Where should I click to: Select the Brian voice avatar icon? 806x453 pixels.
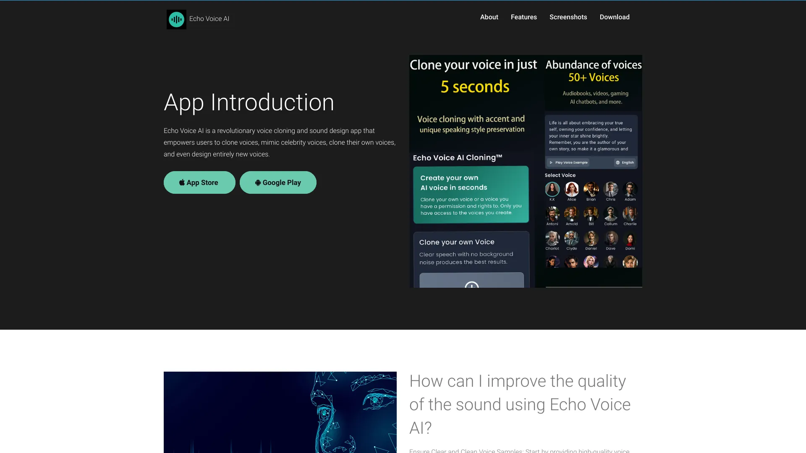tap(591, 189)
